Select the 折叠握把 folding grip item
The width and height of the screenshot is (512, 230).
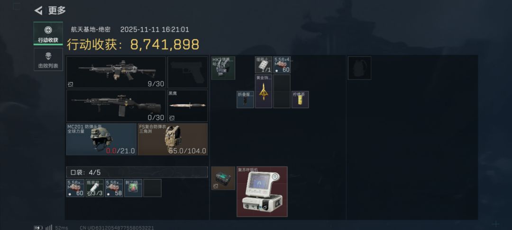coord(245,99)
